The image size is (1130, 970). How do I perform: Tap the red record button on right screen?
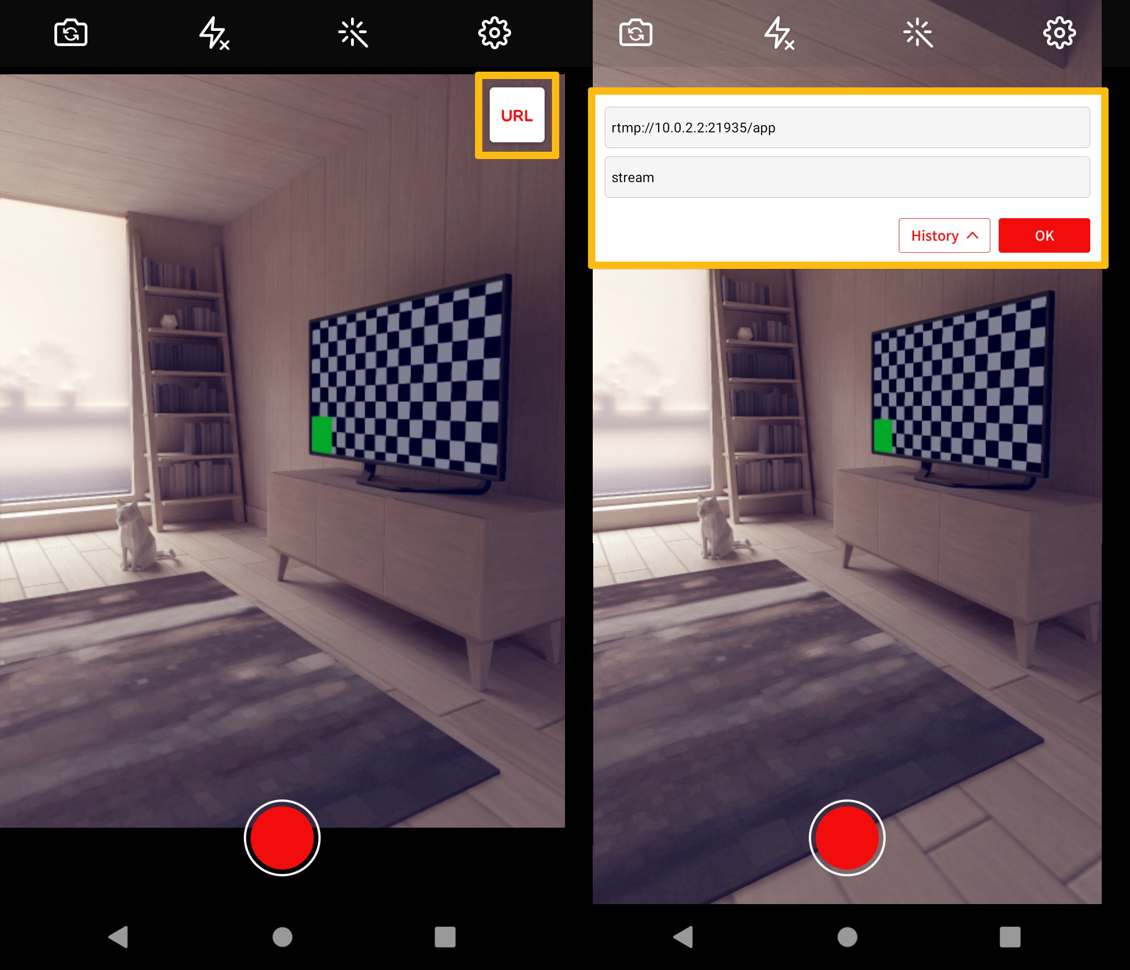tap(846, 836)
